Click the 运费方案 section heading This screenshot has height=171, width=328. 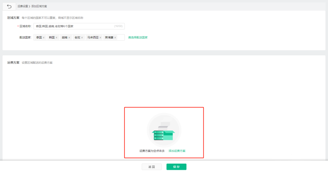pyautogui.click(x=13, y=62)
